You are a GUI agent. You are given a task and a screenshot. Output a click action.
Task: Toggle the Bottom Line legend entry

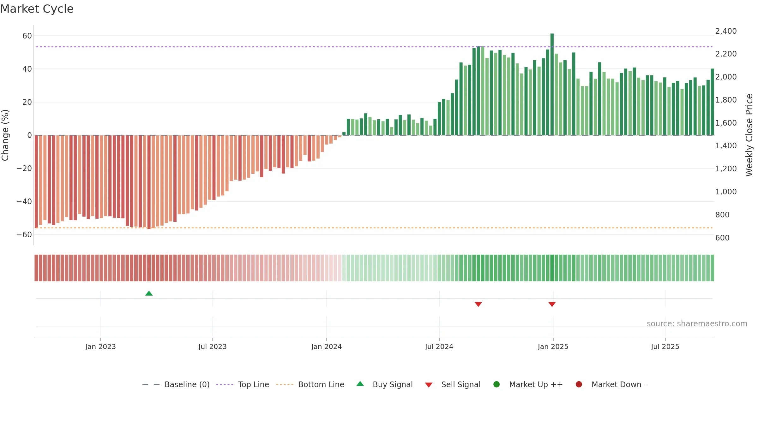310,384
